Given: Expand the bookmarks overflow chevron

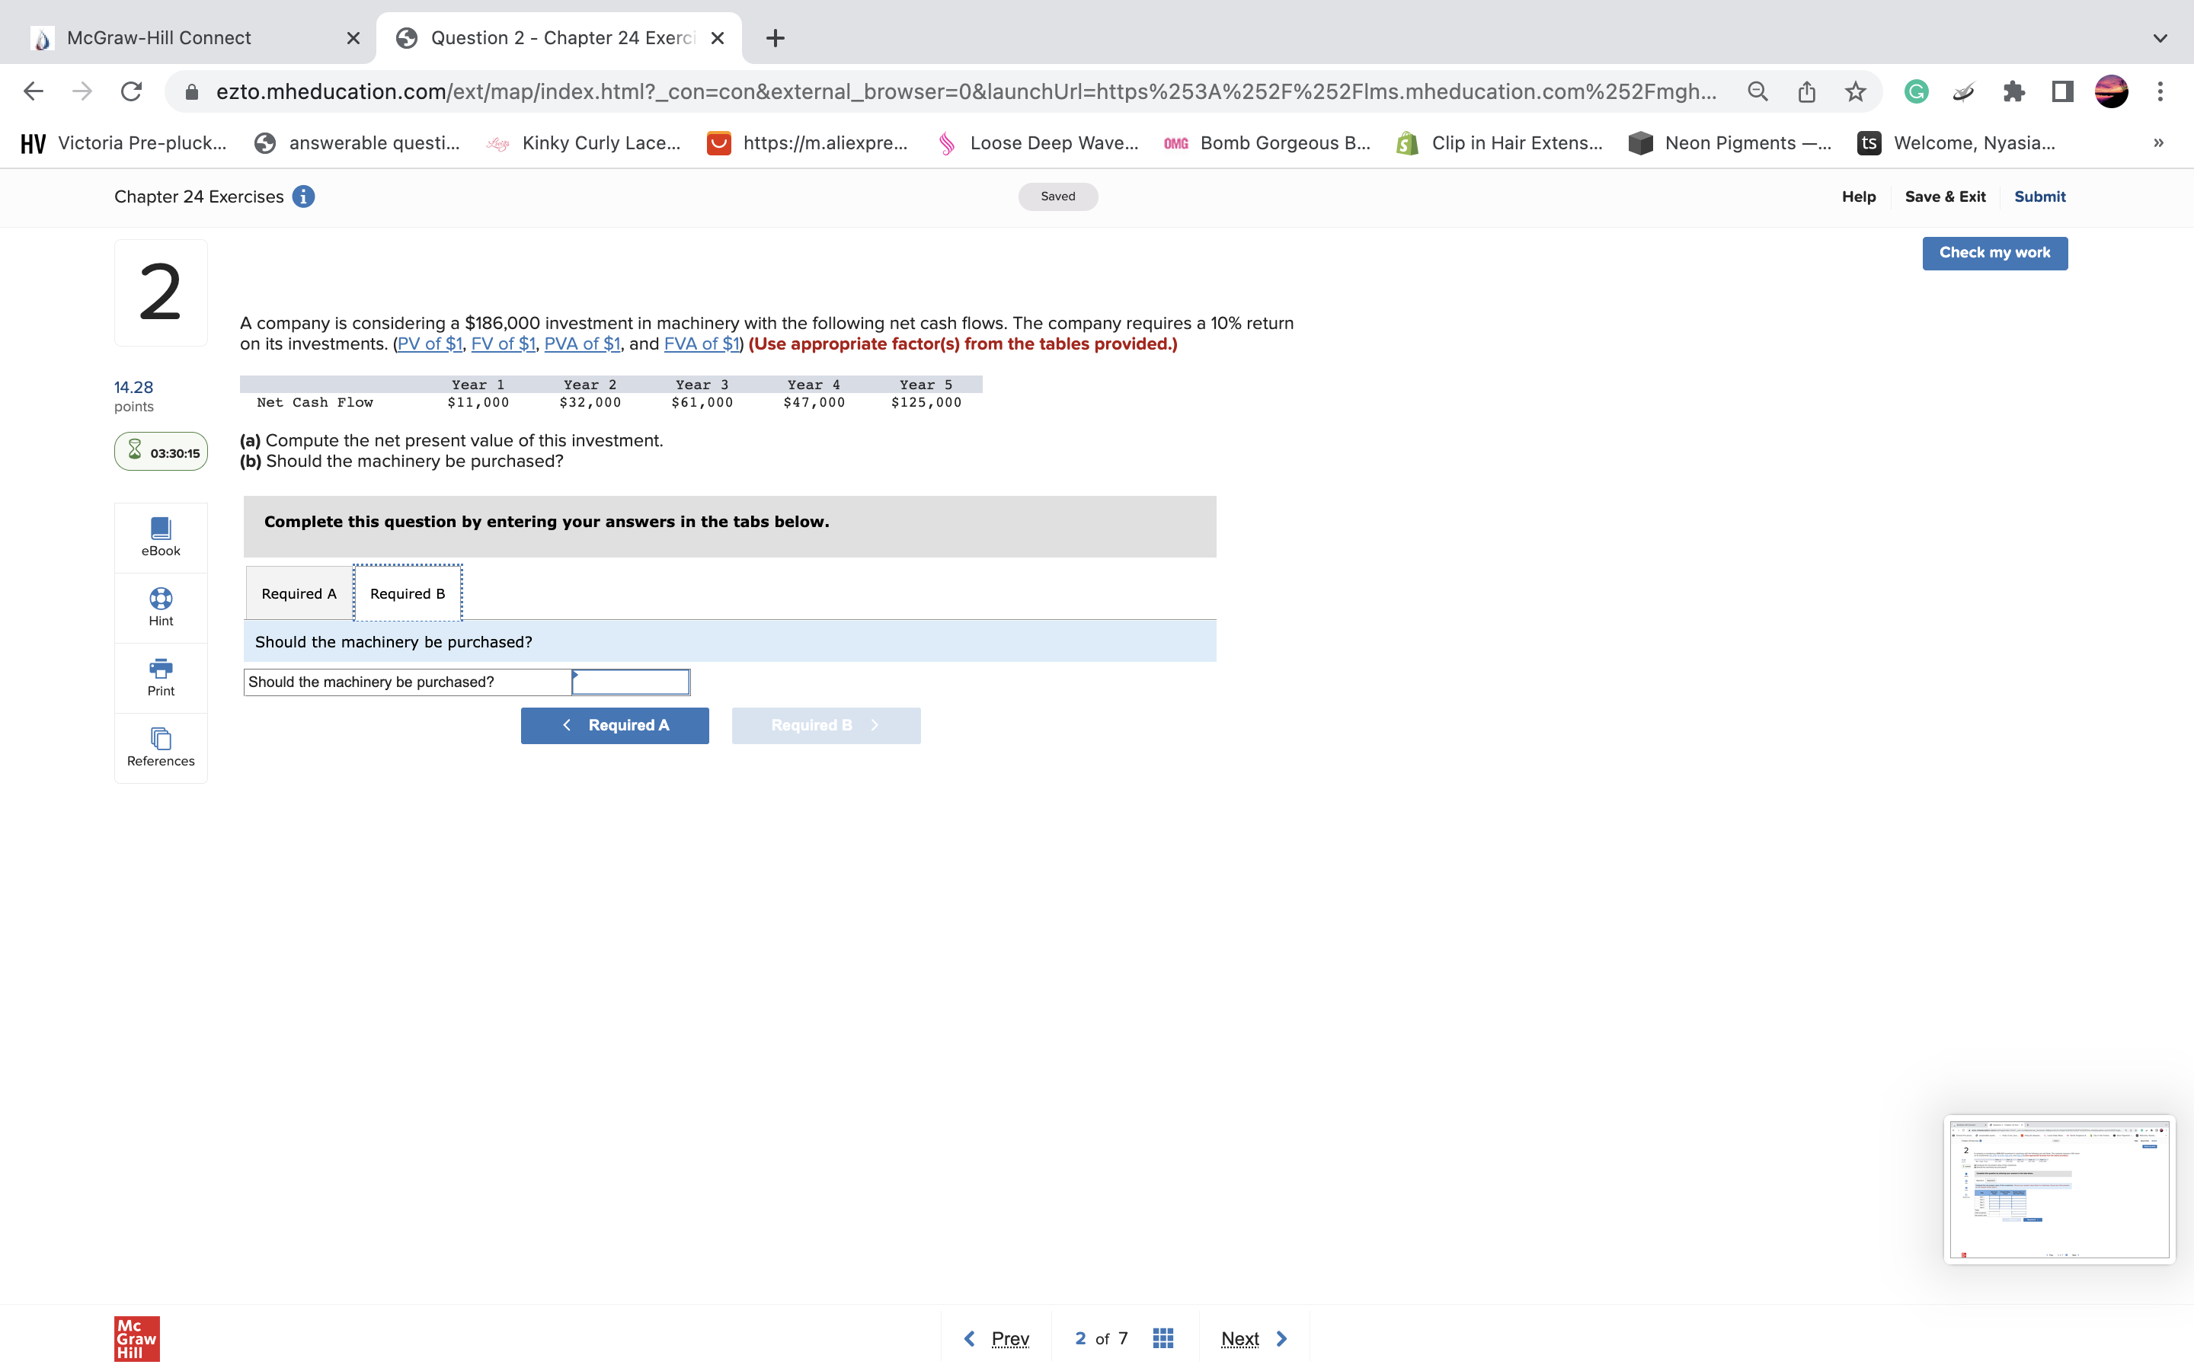Looking at the screenshot, I should coord(2159,143).
